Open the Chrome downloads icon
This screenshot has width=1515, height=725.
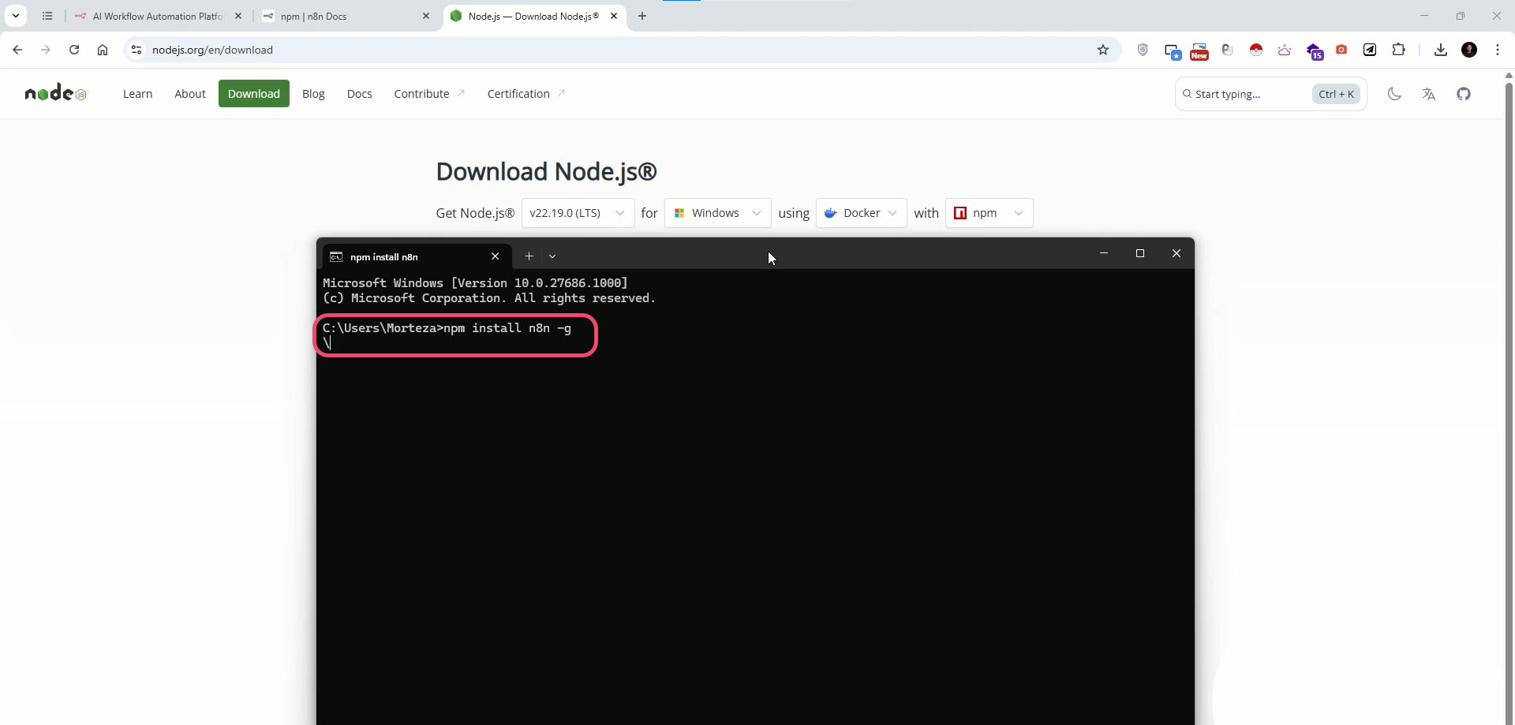point(1441,50)
